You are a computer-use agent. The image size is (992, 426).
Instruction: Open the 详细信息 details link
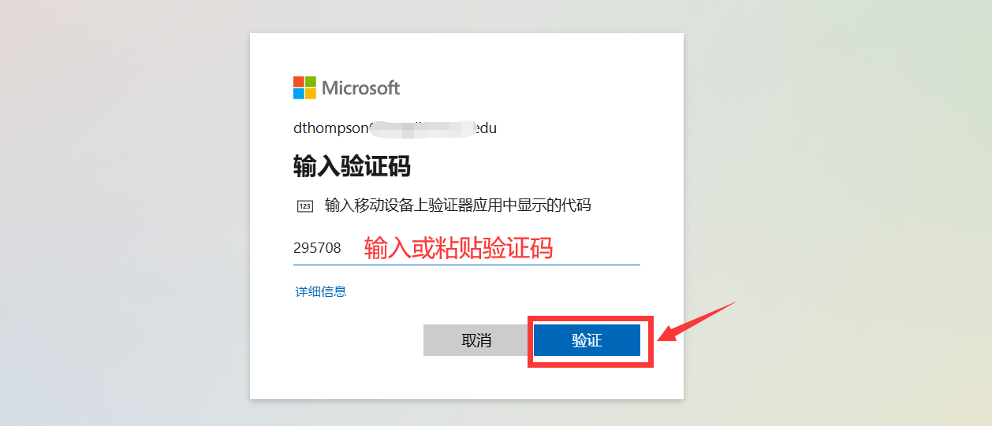click(x=321, y=291)
